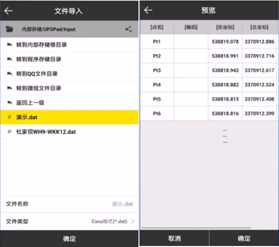Select 返回上一级 to go up one level
Screen dimensions: 279x247
tap(69, 103)
